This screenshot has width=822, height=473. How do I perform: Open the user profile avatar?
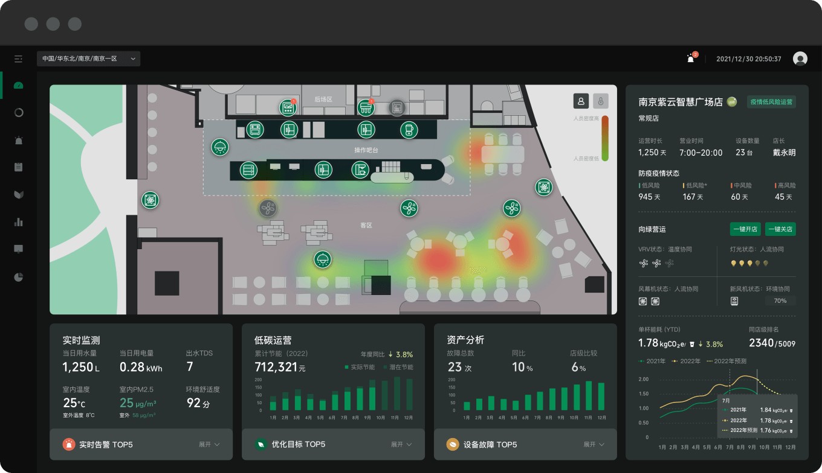(800, 59)
